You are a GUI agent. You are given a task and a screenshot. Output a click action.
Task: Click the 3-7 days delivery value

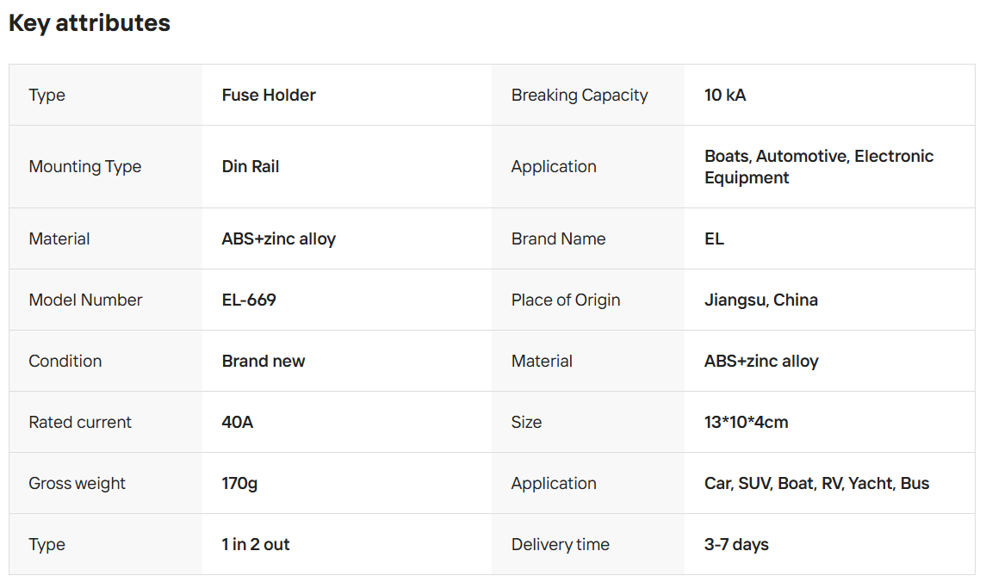[736, 545]
